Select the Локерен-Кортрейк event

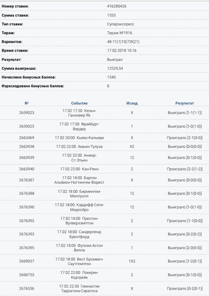(x=79, y=275)
